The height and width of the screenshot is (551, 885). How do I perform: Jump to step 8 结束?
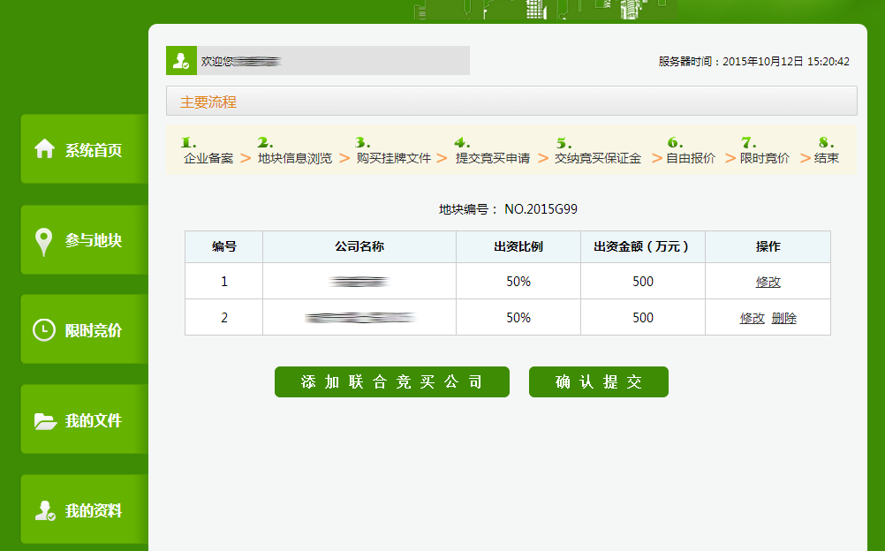pos(827,158)
